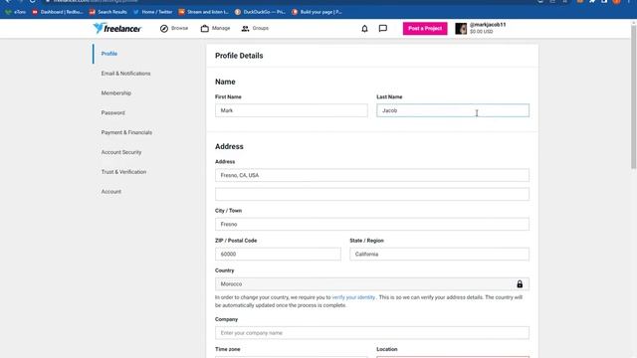Open the Search Results bookmark
637x358 pixels.
click(108, 12)
